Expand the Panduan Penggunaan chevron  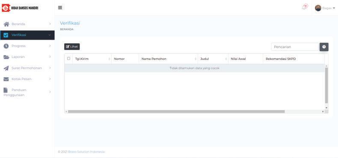point(50,92)
